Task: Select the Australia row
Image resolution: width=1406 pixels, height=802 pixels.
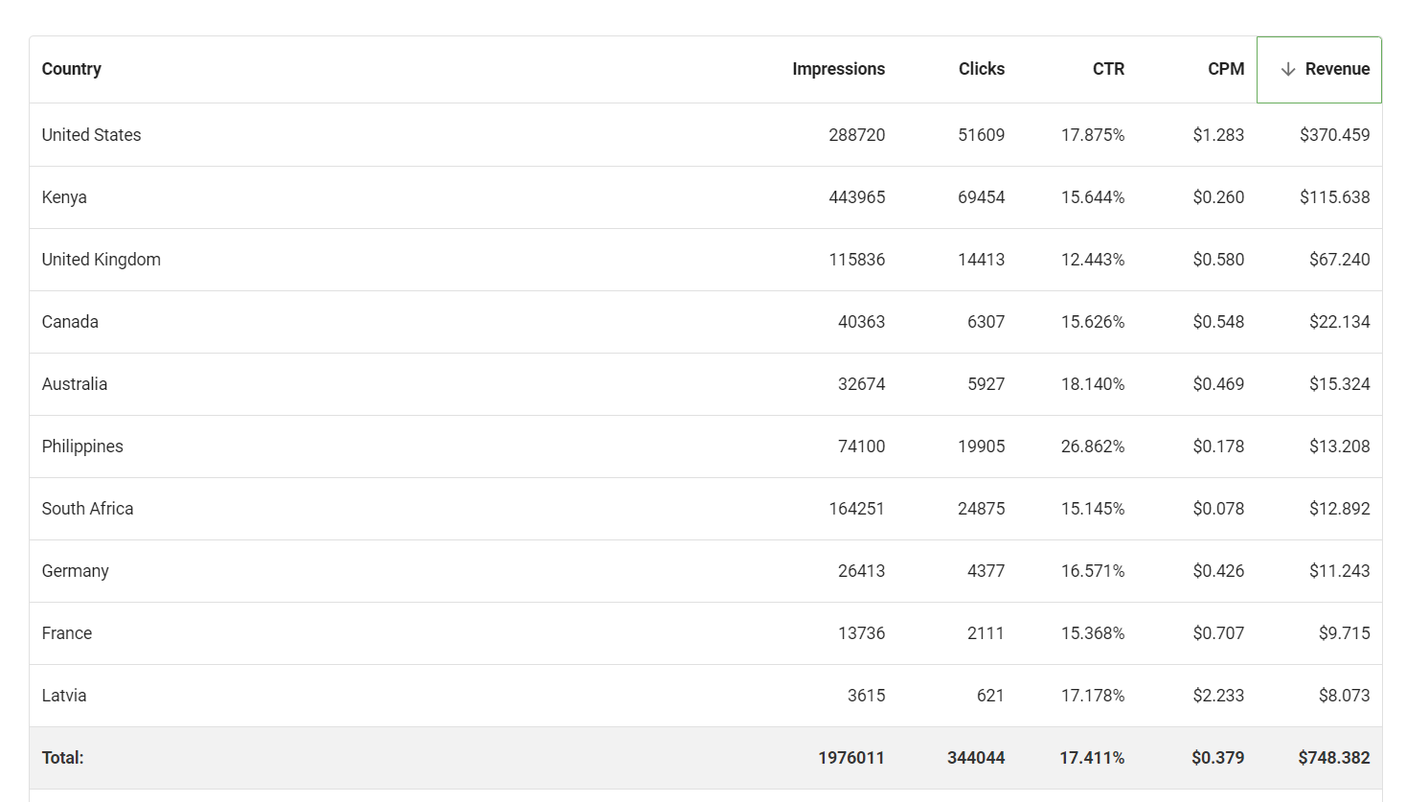Action: click(75, 383)
